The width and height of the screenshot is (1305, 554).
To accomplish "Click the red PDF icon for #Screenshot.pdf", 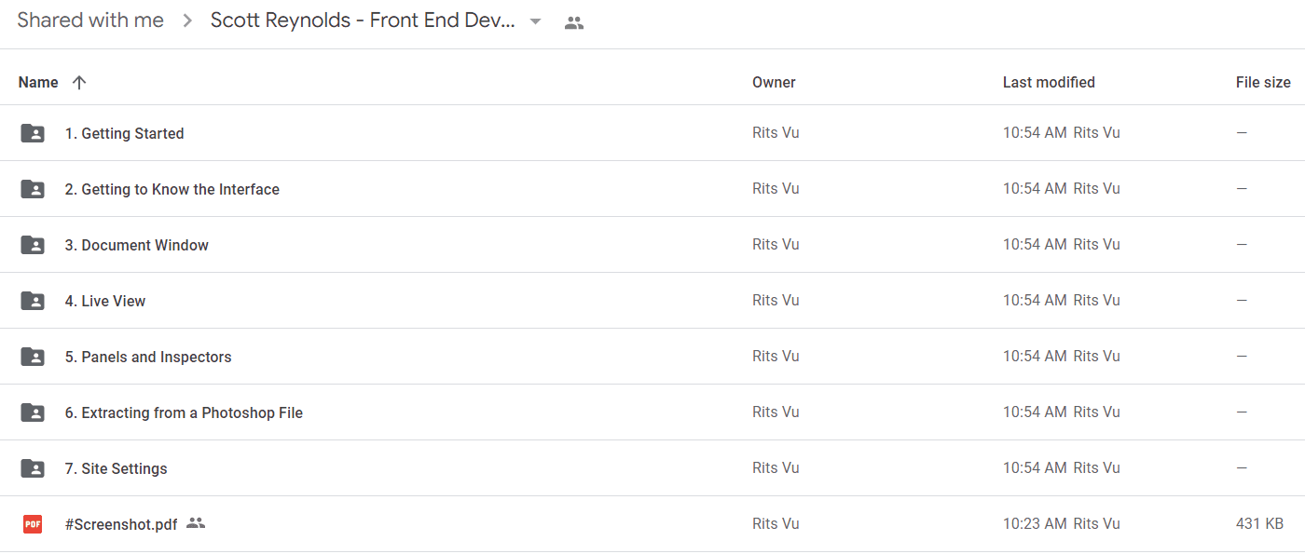I will click(33, 524).
